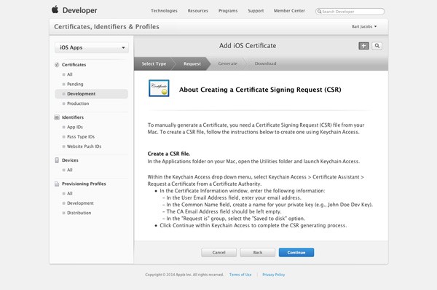This screenshot has height=290, width=437.
Task: Open the Terms of Use link
Action: (x=240, y=275)
